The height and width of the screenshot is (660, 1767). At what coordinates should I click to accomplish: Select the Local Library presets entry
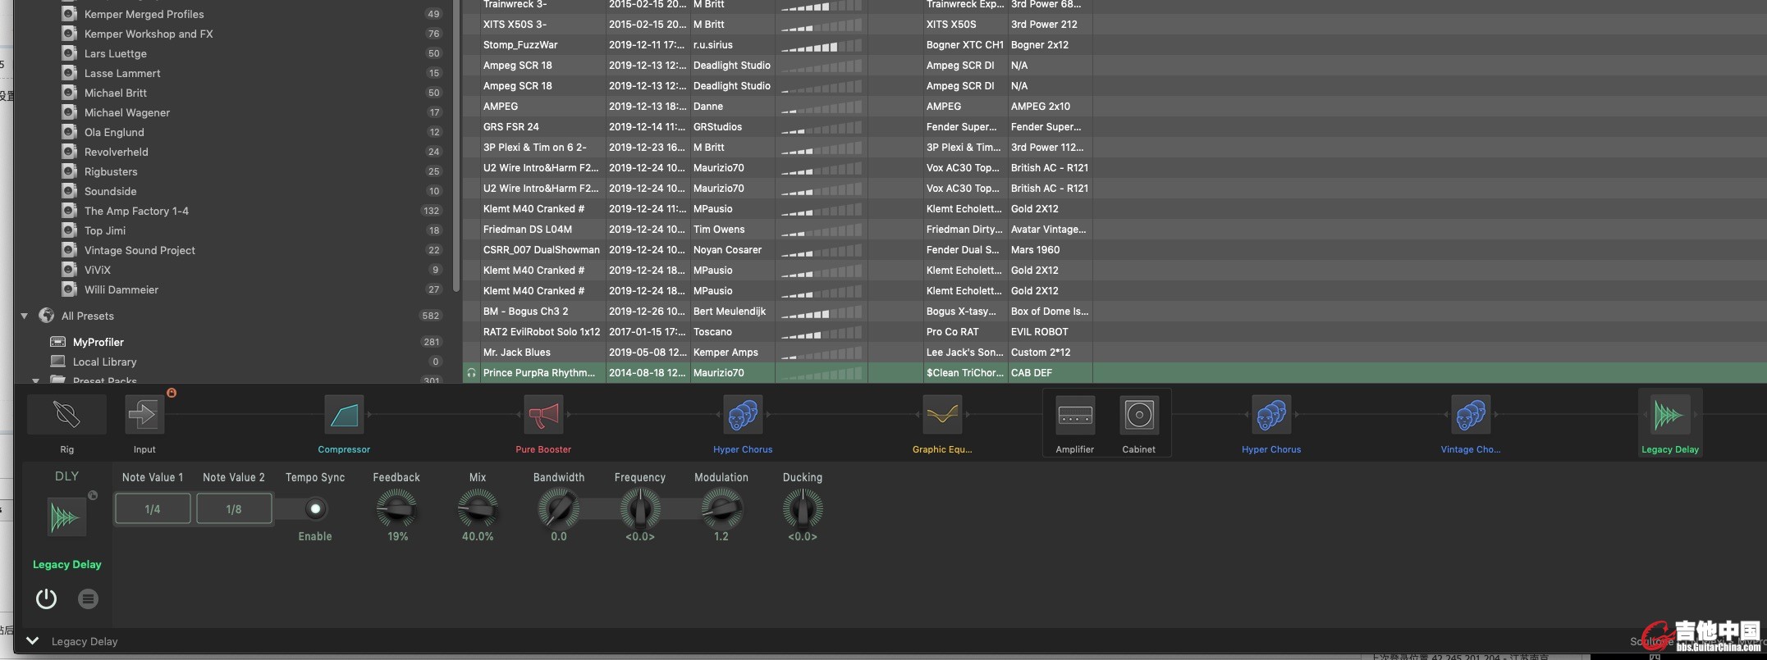pyautogui.click(x=104, y=362)
